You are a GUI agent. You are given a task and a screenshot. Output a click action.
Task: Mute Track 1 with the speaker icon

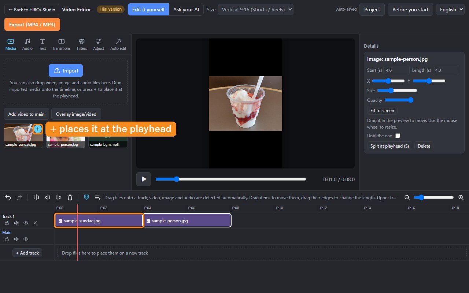click(x=16, y=223)
